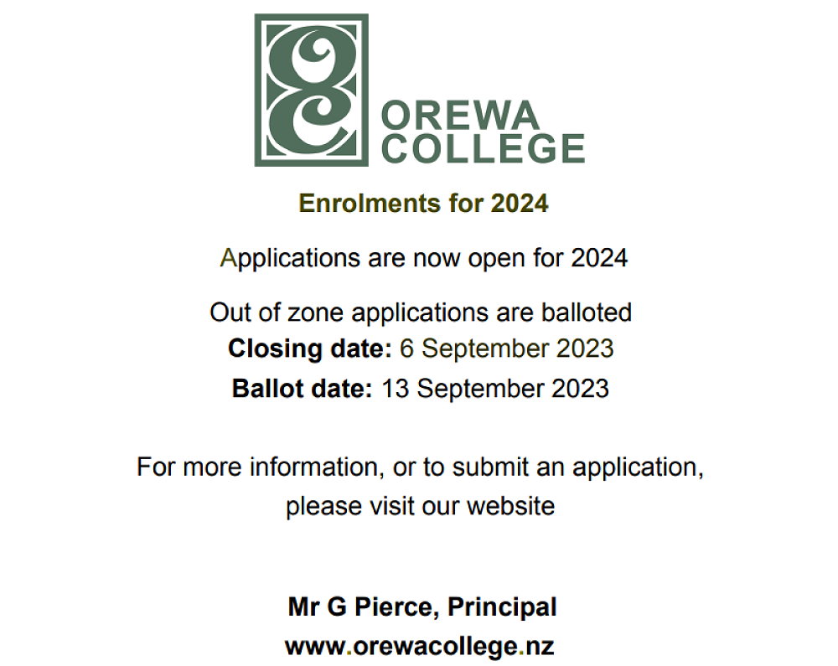The image size is (838, 666).
Task: Open the www.orewacollege.nz link
Action: [420, 646]
